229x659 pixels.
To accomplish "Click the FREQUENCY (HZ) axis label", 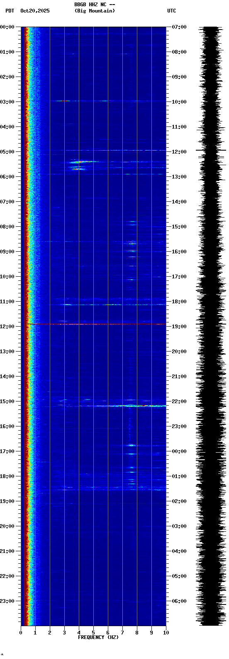I will tap(98, 637).
